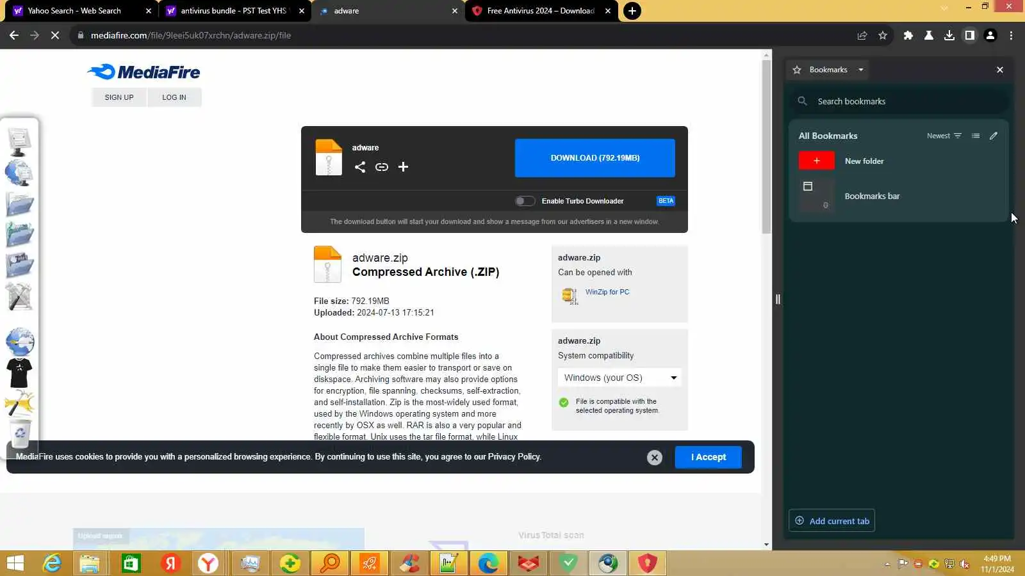This screenshot has height=576, width=1025.
Task: Copy the adware file link icon
Action: [x=382, y=167]
